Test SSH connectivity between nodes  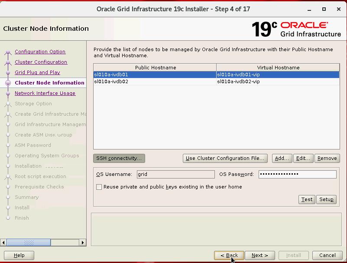[x=307, y=199]
